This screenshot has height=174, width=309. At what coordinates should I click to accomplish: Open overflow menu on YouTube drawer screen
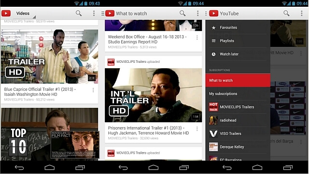pyautogui.click(x=301, y=14)
